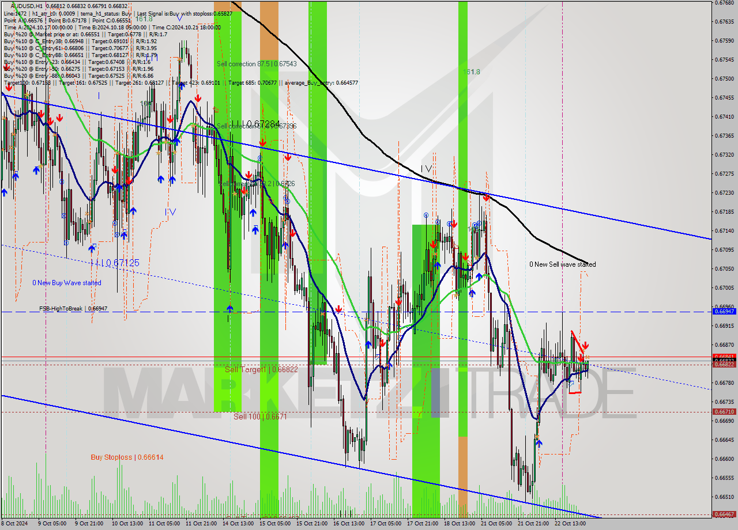Viewport: 738px width, 530px height.
Task: Click the '10 Oct 13:00' time axis label
Action: tap(127, 524)
